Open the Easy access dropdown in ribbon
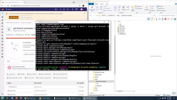The height and width of the screenshot is (100, 177). pyautogui.click(x=139, y=9)
